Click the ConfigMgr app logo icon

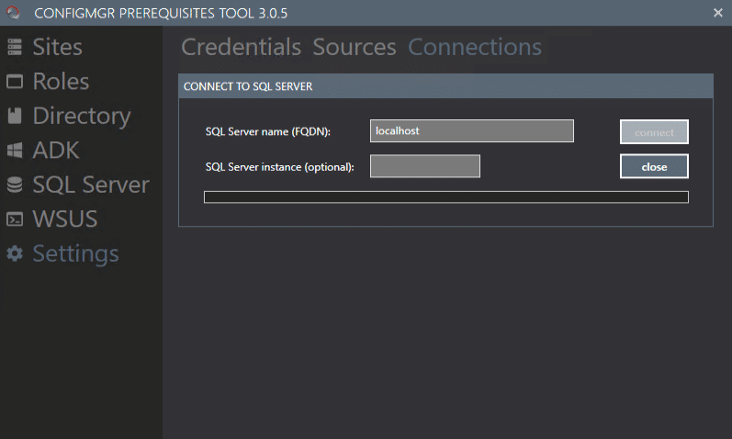click(x=12, y=12)
